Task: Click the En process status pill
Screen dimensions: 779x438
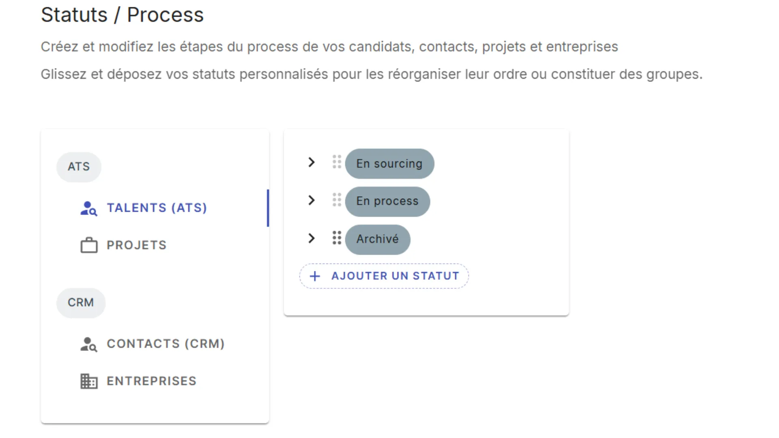Action: (387, 201)
